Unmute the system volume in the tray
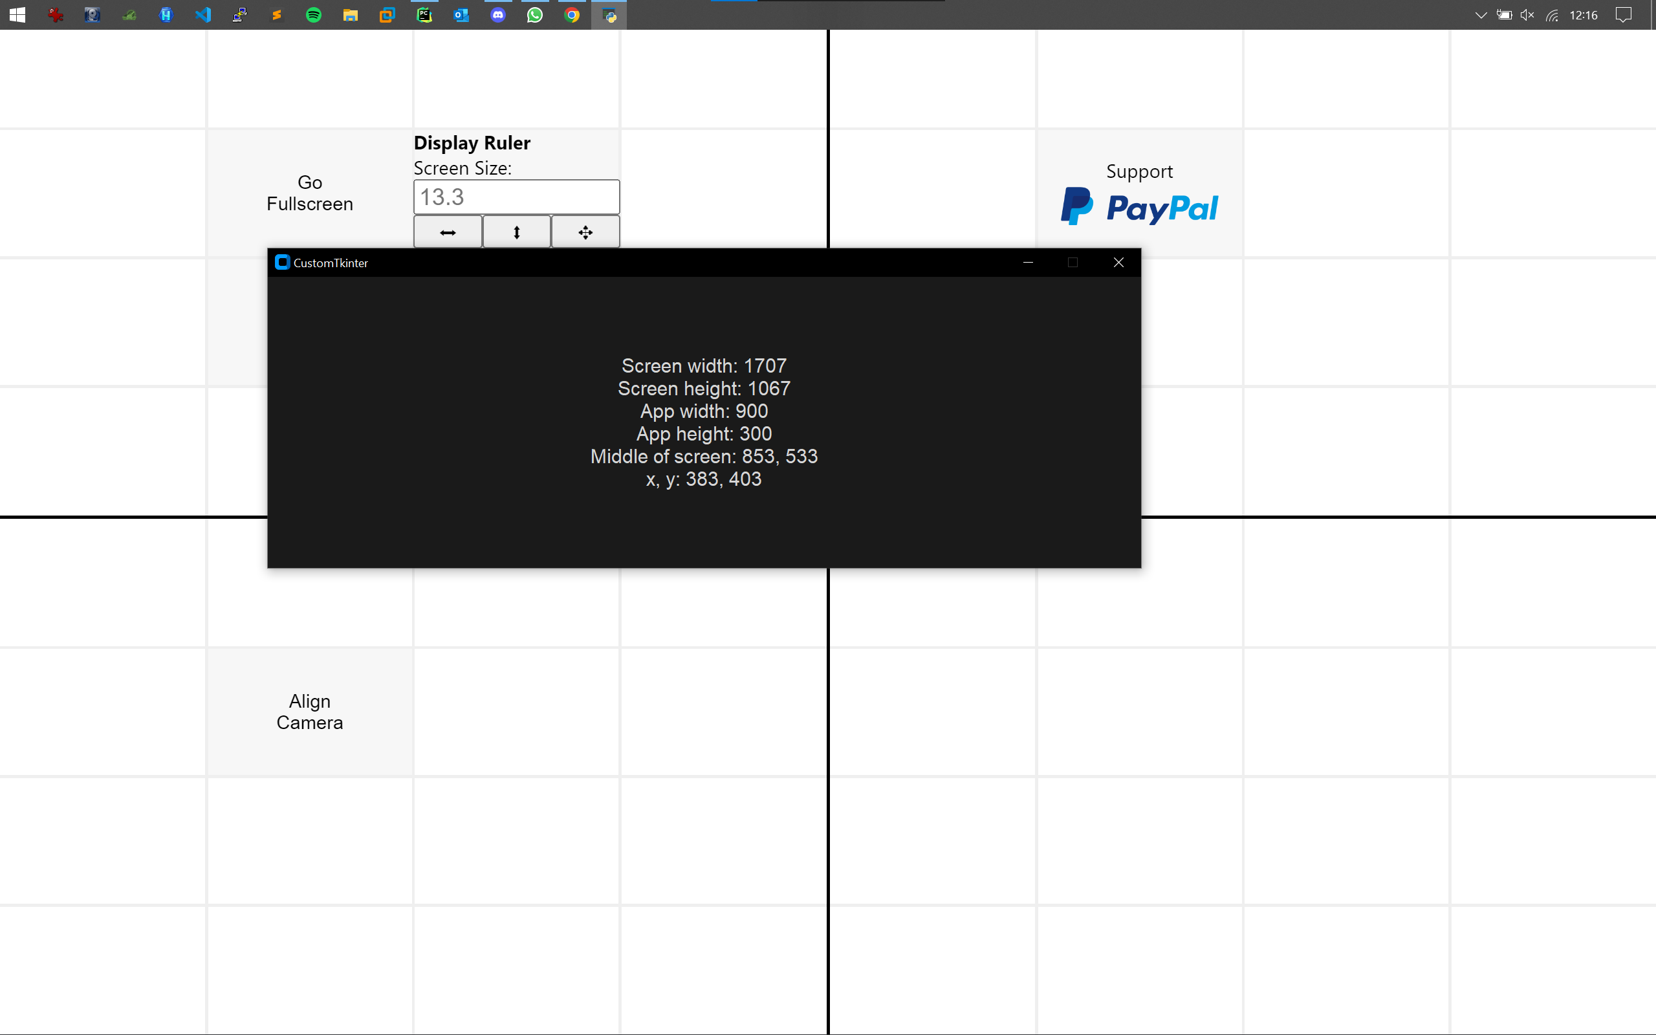 1527,14
